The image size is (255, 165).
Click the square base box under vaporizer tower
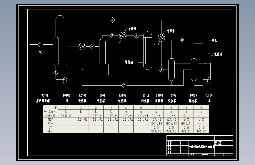pyautogui.click(x=102, y=70)
